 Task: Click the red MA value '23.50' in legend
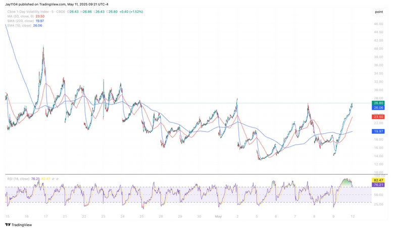point(40,16)
